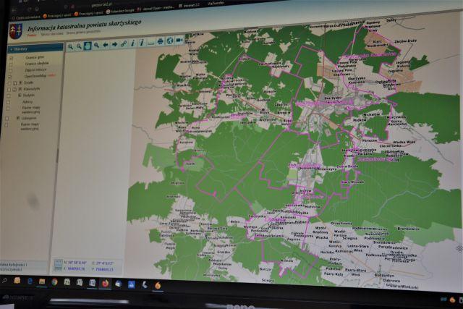This screenshot has height=309, width=463.
Task: Open Firefox from the Windows taskbar
Action: click(x=105, y=283)
